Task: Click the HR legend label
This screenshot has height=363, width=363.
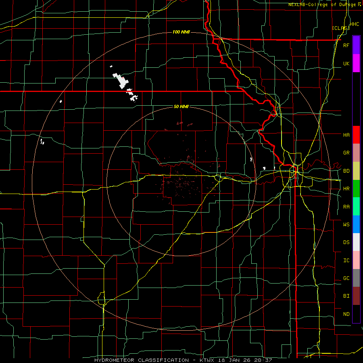Action: 346,189
